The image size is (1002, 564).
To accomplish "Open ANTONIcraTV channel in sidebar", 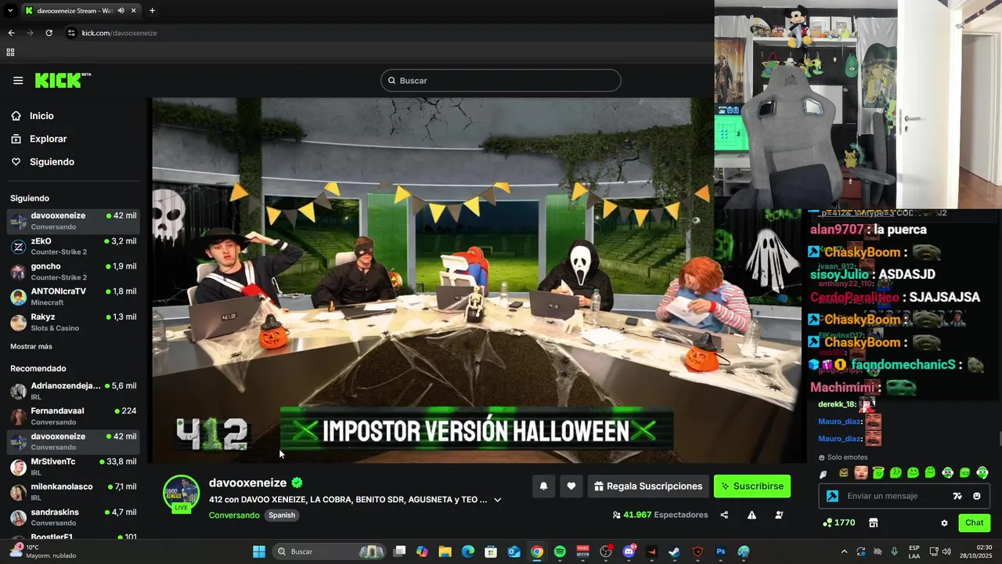I will (74, 297).
